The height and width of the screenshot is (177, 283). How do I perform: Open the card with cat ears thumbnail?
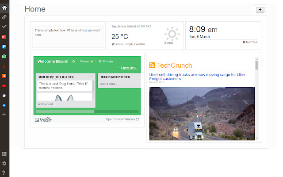click(x=65, y=96)
